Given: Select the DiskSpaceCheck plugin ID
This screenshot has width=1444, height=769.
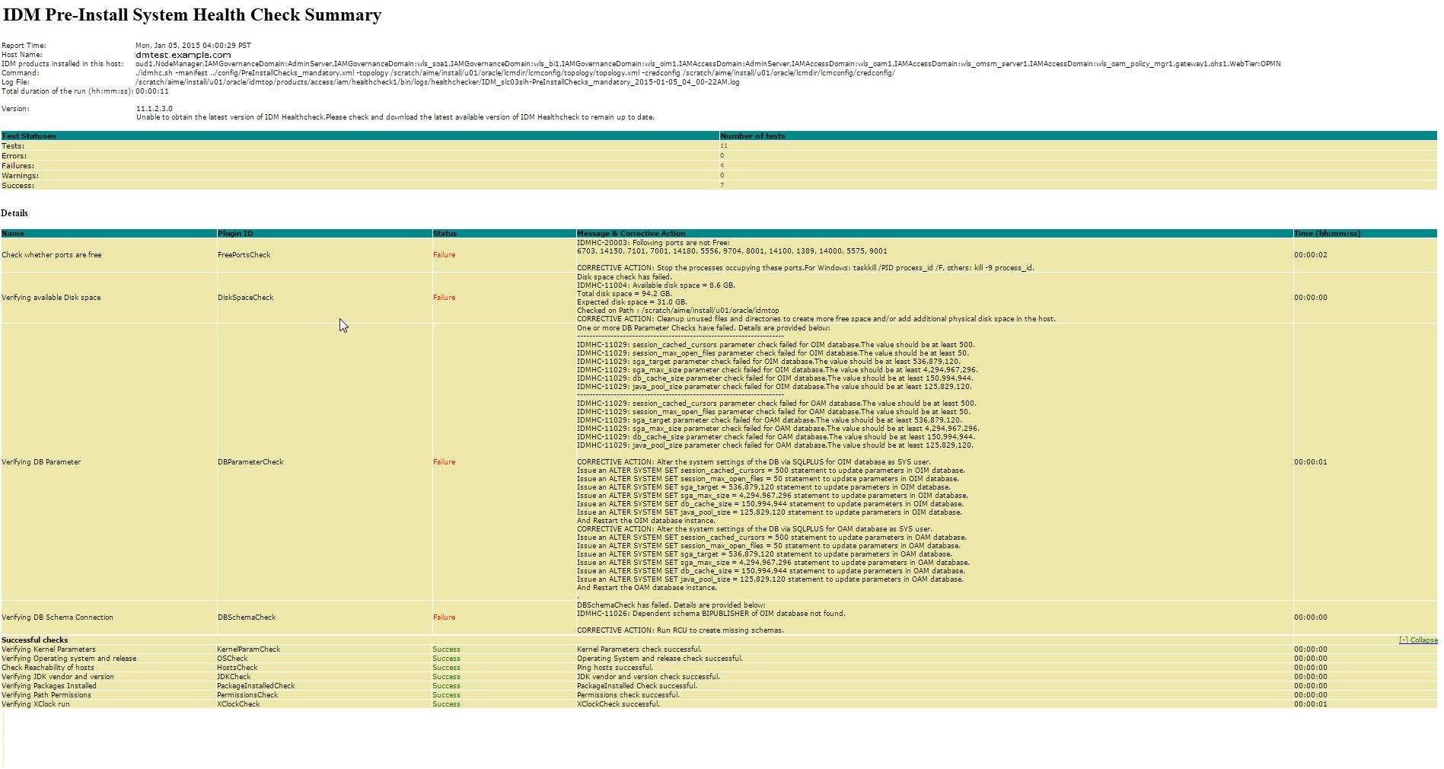Looking at the screenshot, I should point(245,298).
